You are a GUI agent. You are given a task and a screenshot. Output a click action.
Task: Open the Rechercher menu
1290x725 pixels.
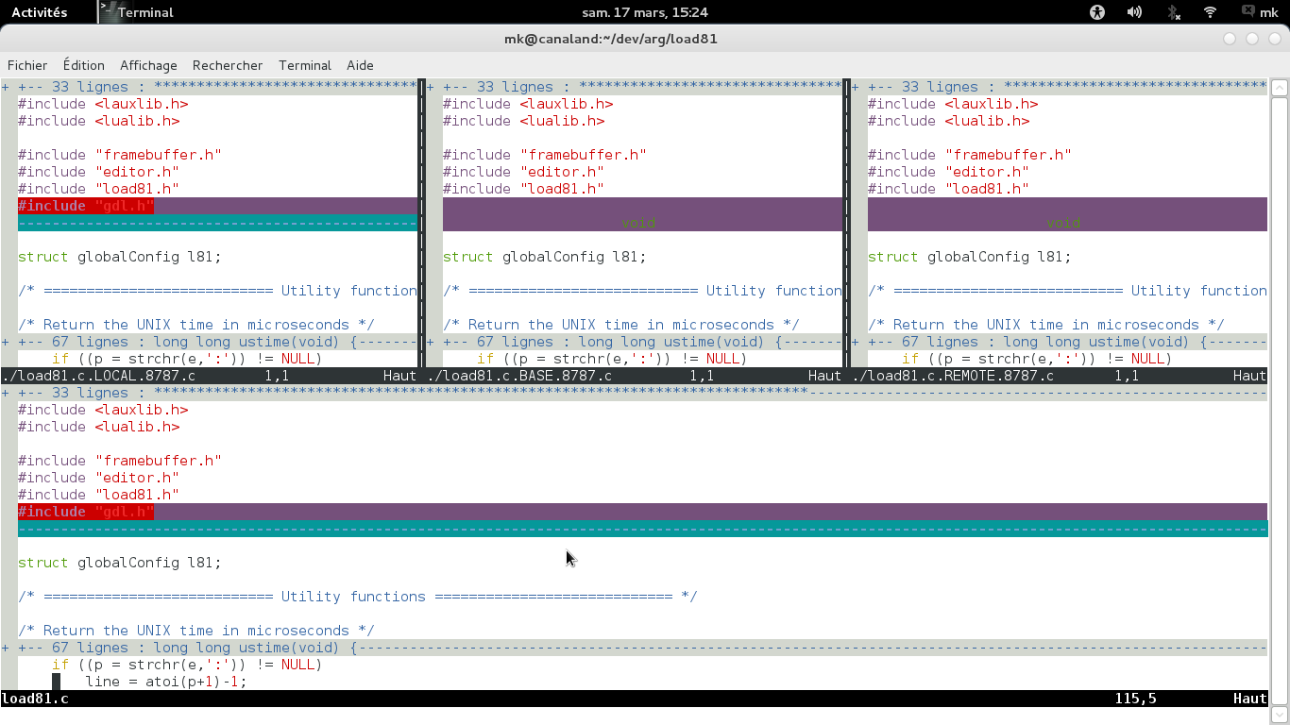[x=228, y=65]
